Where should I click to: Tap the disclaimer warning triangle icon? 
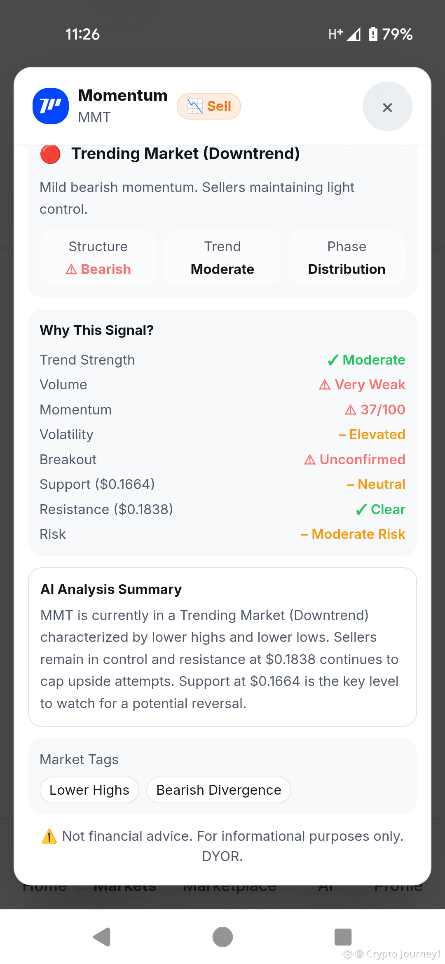tap(49, 836)
